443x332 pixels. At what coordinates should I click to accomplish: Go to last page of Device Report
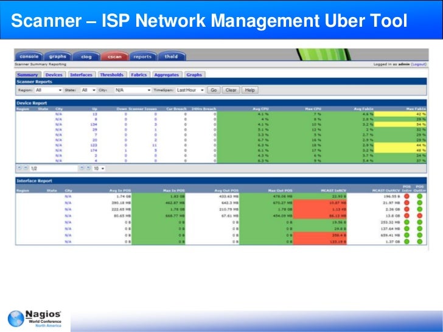coord(88,168)
